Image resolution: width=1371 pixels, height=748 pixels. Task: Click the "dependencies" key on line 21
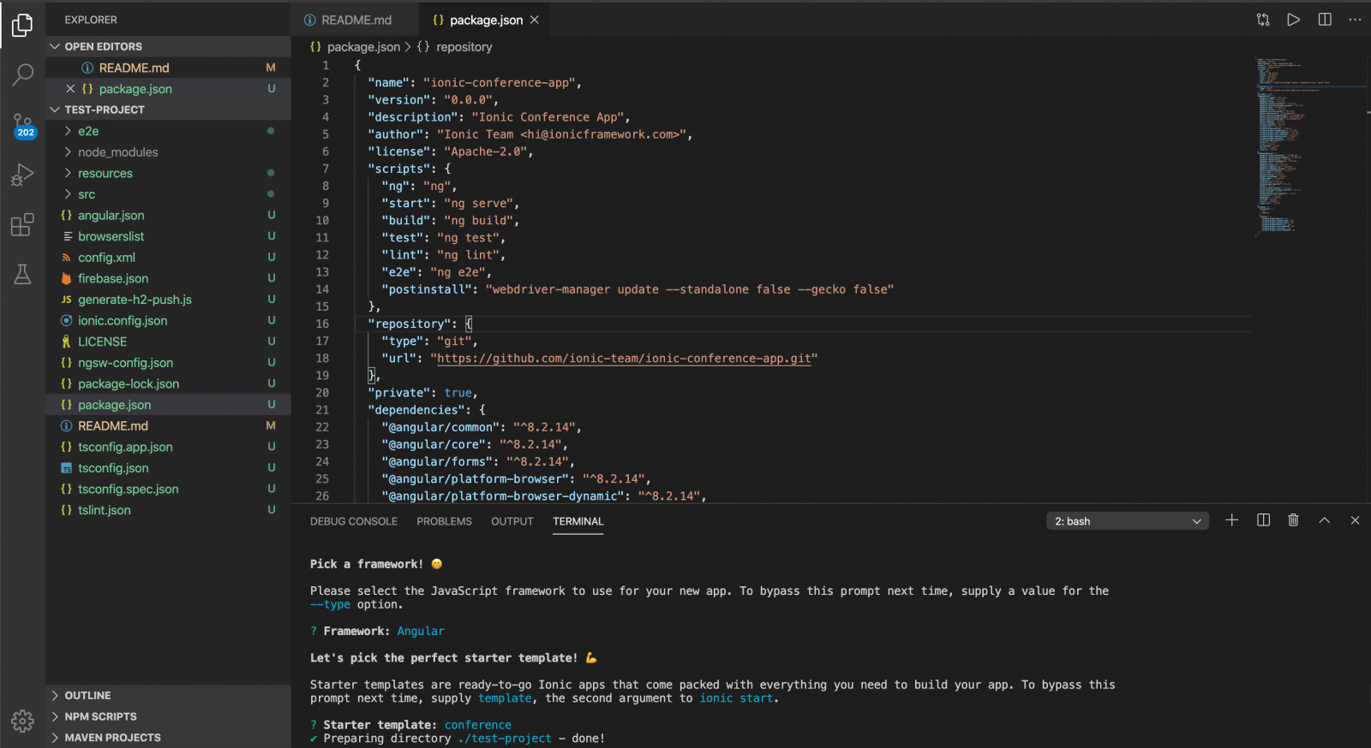416,410
